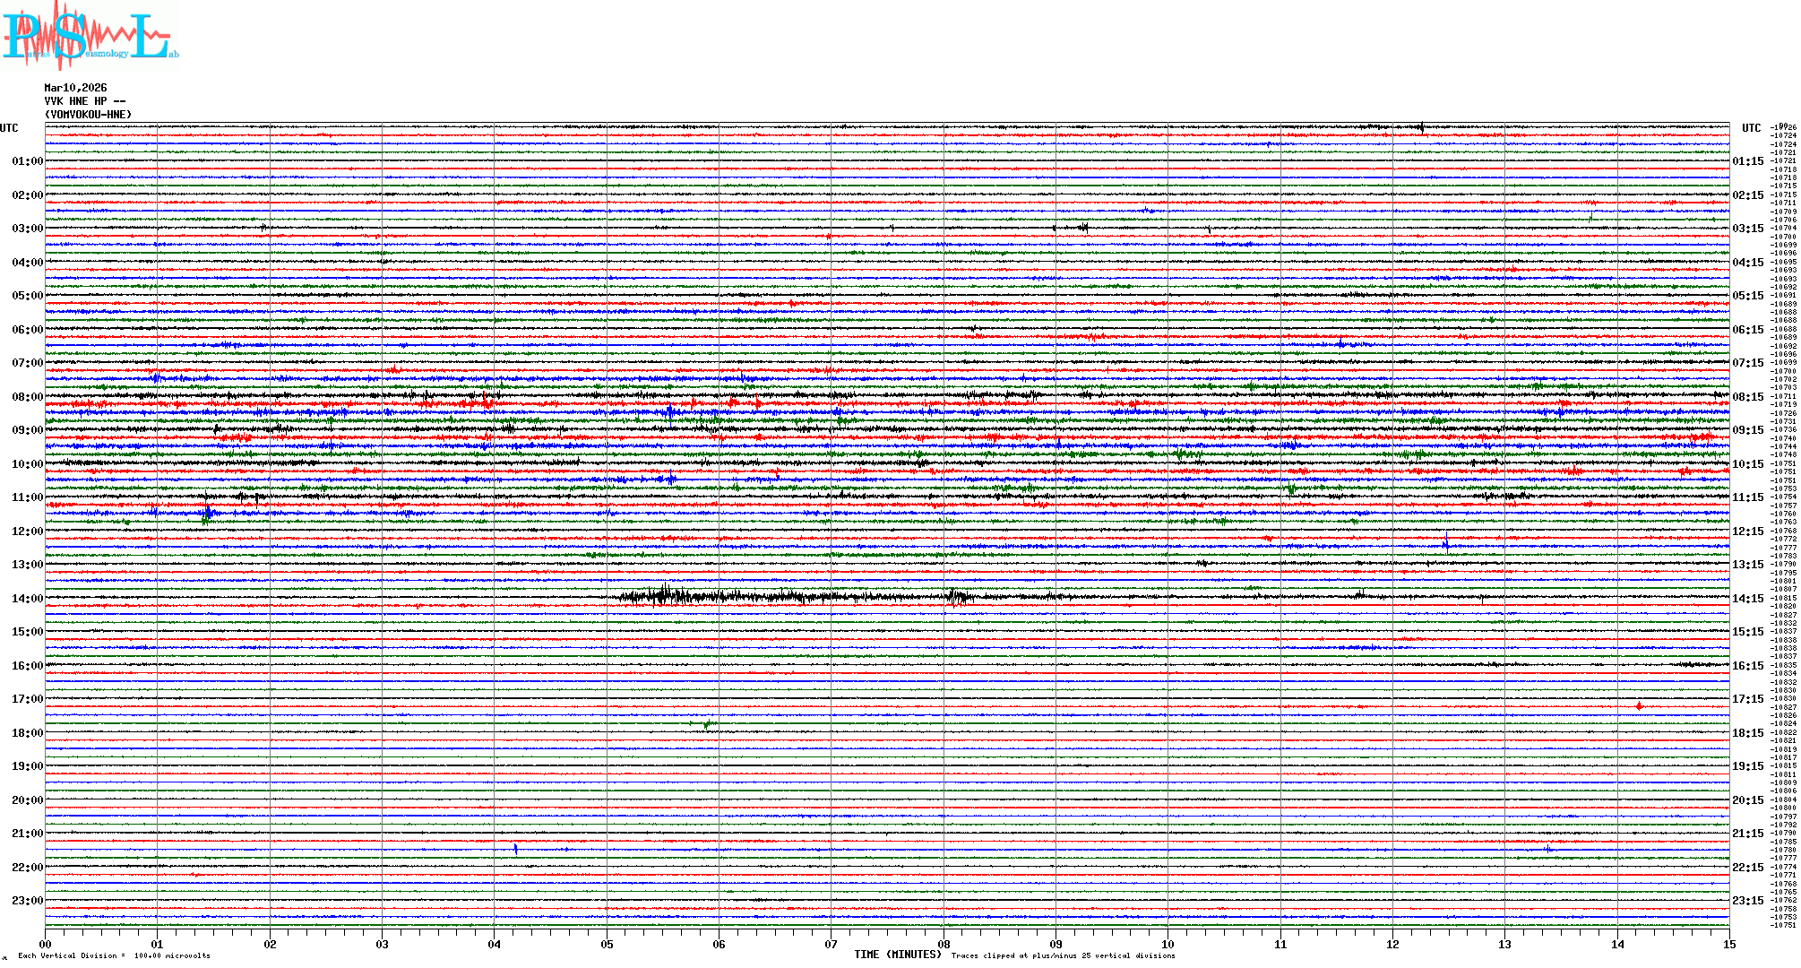Viewport: 1801px width, 968px height.
Task: Click the (VOMVOKOU-HNE) station name
Action: tap(88, 115)
